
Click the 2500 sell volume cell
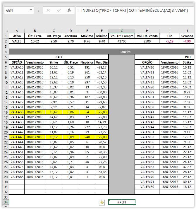pos(147,41)
